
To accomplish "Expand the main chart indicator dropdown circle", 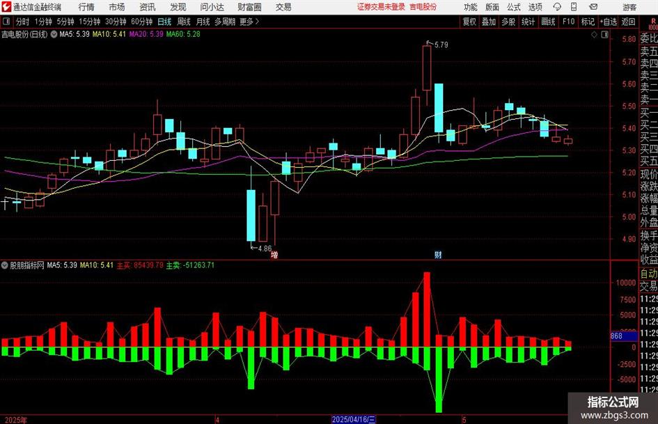I will tap(54, 34).
